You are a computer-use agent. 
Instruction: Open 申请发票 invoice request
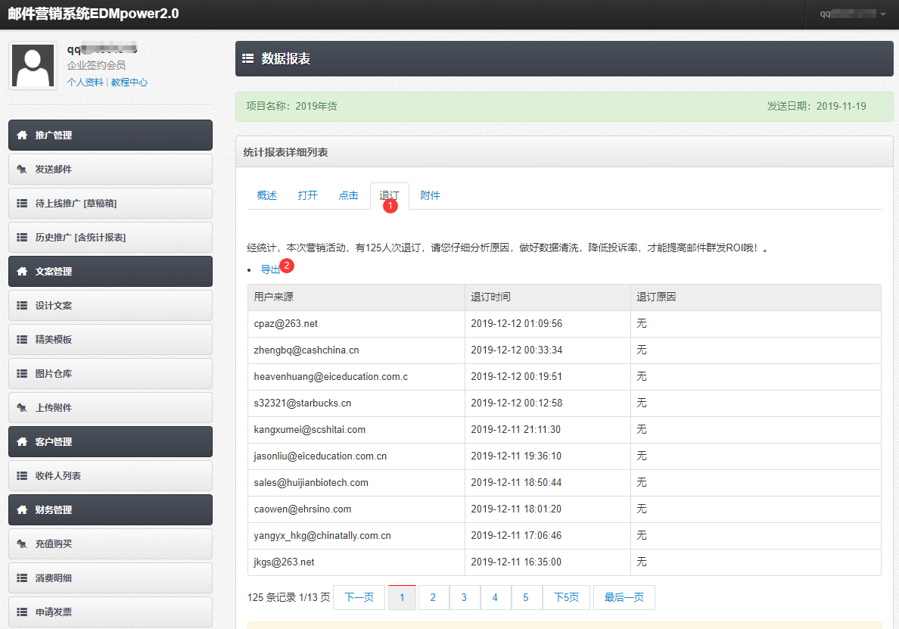click(110, 612)
